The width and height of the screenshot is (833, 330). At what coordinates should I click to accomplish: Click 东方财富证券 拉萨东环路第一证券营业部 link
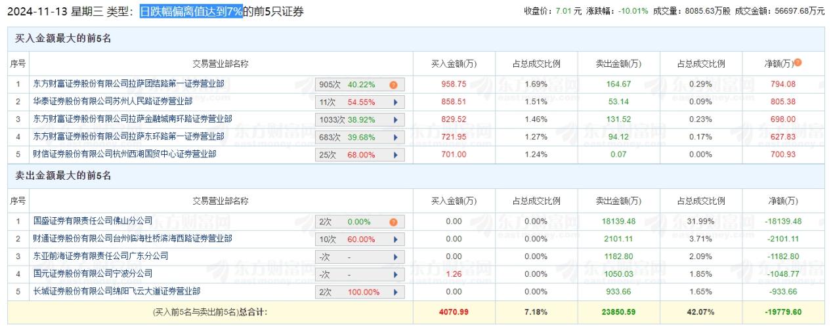pos(129,137)
